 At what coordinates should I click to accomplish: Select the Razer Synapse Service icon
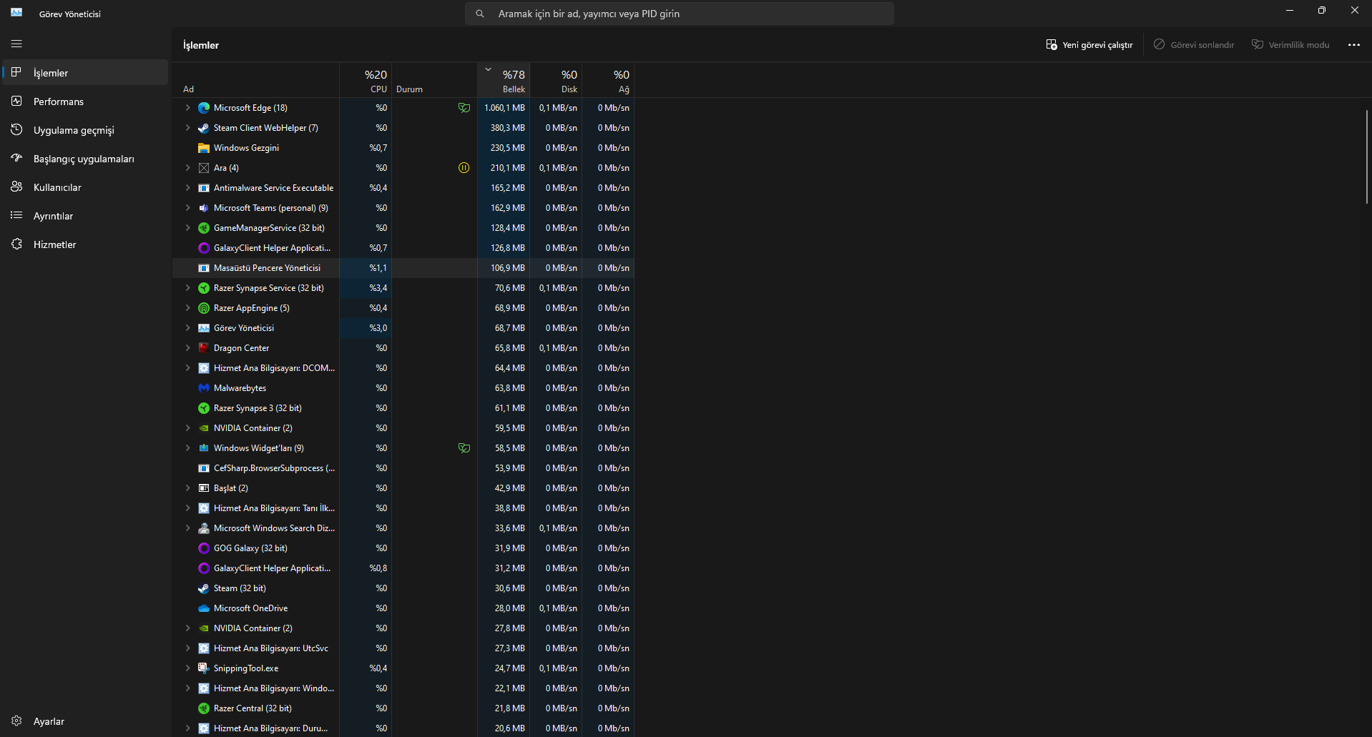[x=204, y=288]
